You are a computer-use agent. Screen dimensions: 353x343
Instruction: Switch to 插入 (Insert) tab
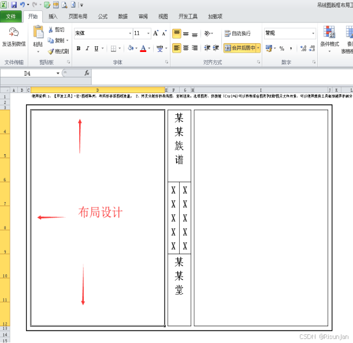click(x=53, y=16)
